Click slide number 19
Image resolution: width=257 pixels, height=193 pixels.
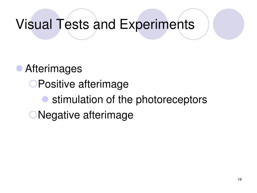[239, 179]
